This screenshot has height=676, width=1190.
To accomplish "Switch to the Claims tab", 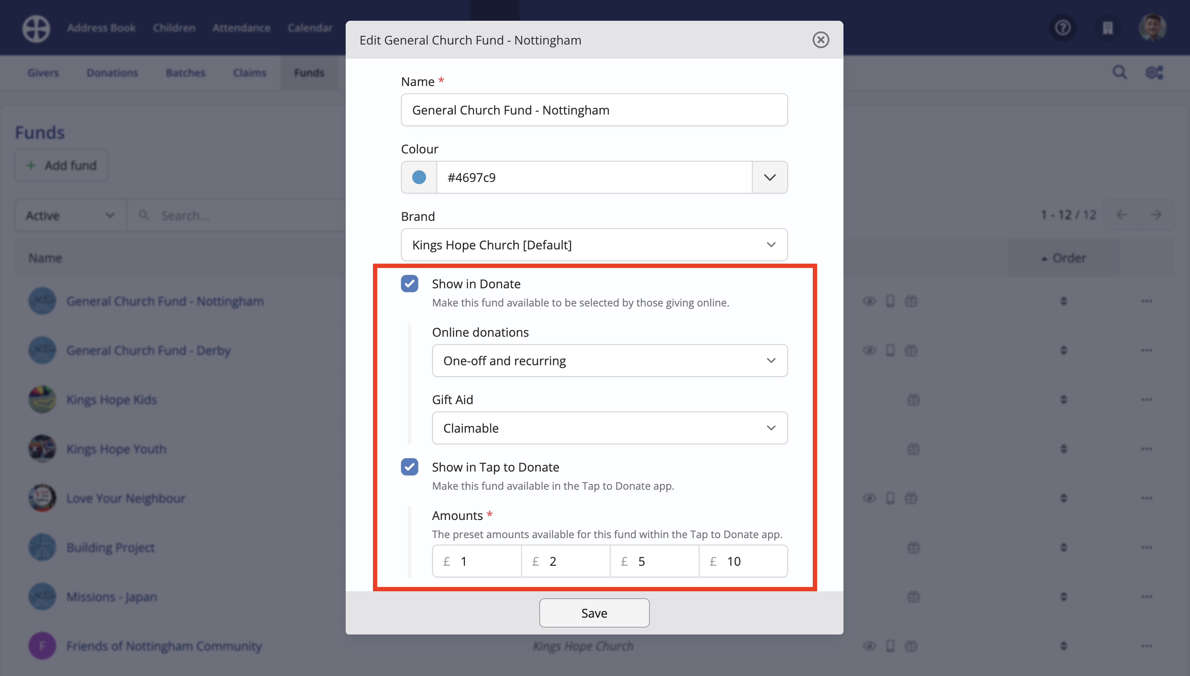I will coord(250,73).
